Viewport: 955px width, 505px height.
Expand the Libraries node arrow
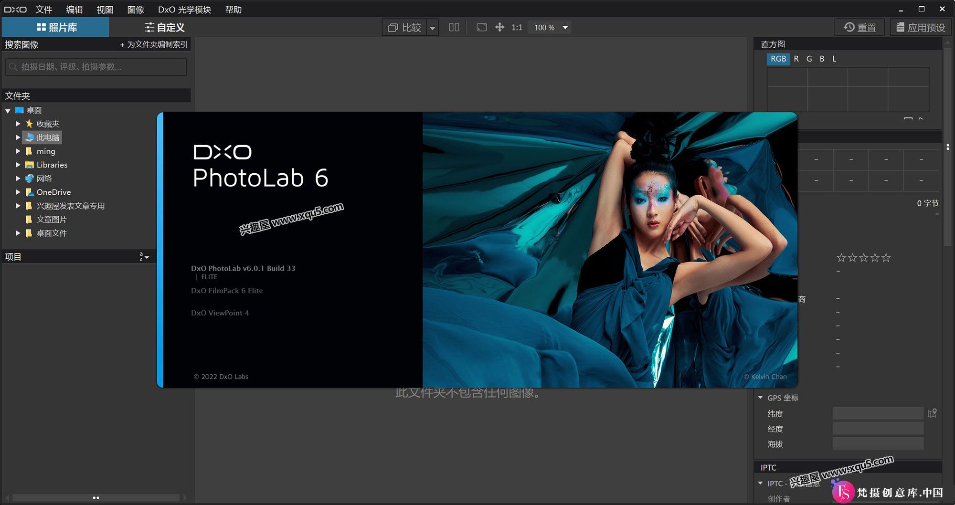pos(18,165)
